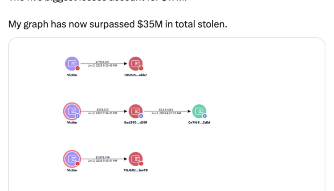The image size is (334, 191).
Task: Click the 0xd290...d30f address label
Action: point(135,123)
